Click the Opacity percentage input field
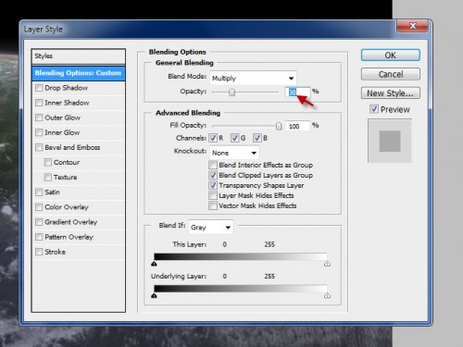Screen dimensions: 463x347 (297, 92)
